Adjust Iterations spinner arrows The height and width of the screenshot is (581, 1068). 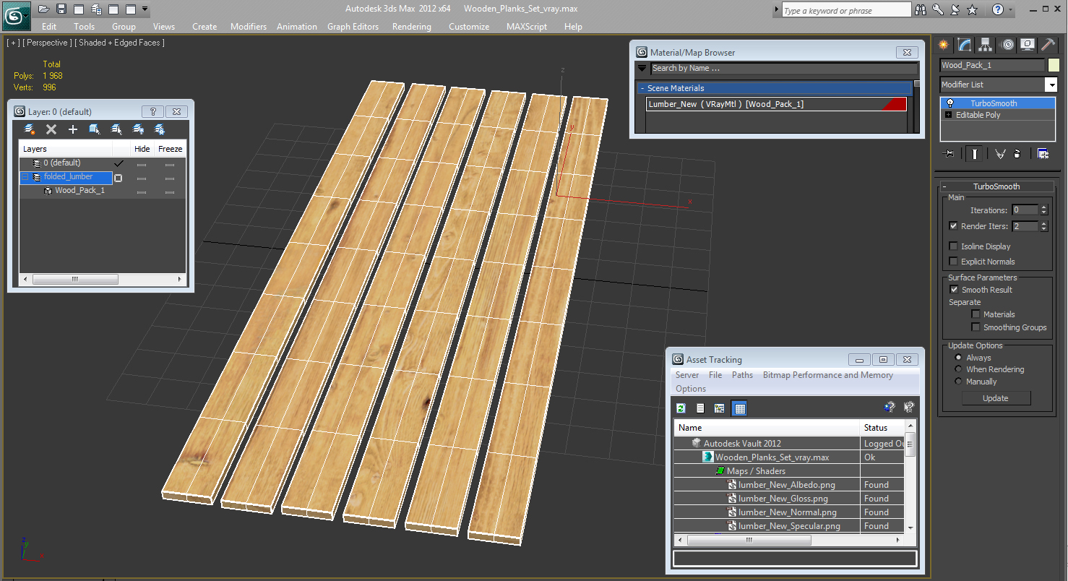(1043, 210)
